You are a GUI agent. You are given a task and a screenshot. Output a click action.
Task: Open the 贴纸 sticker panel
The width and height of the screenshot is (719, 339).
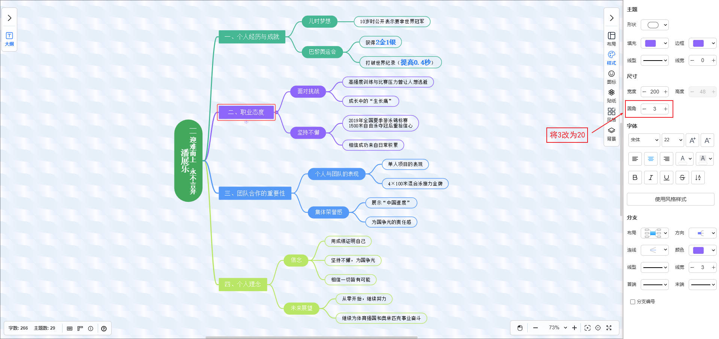tap(611, 96)
